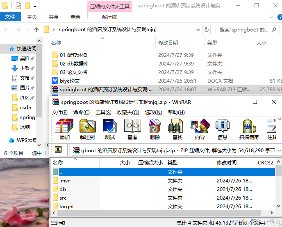
Task: Open quick access toolbar customize dropdown
Action: pyautogui.click(x=35, y=6)
